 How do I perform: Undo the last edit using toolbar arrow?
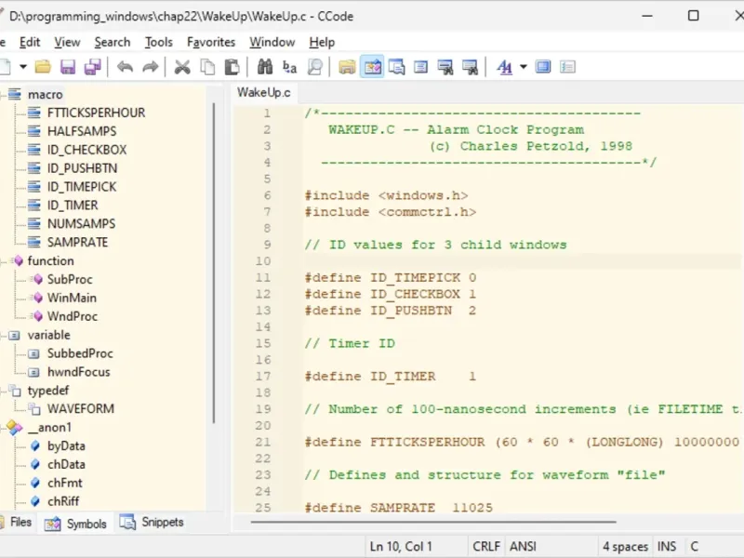[x=125, y=67]
